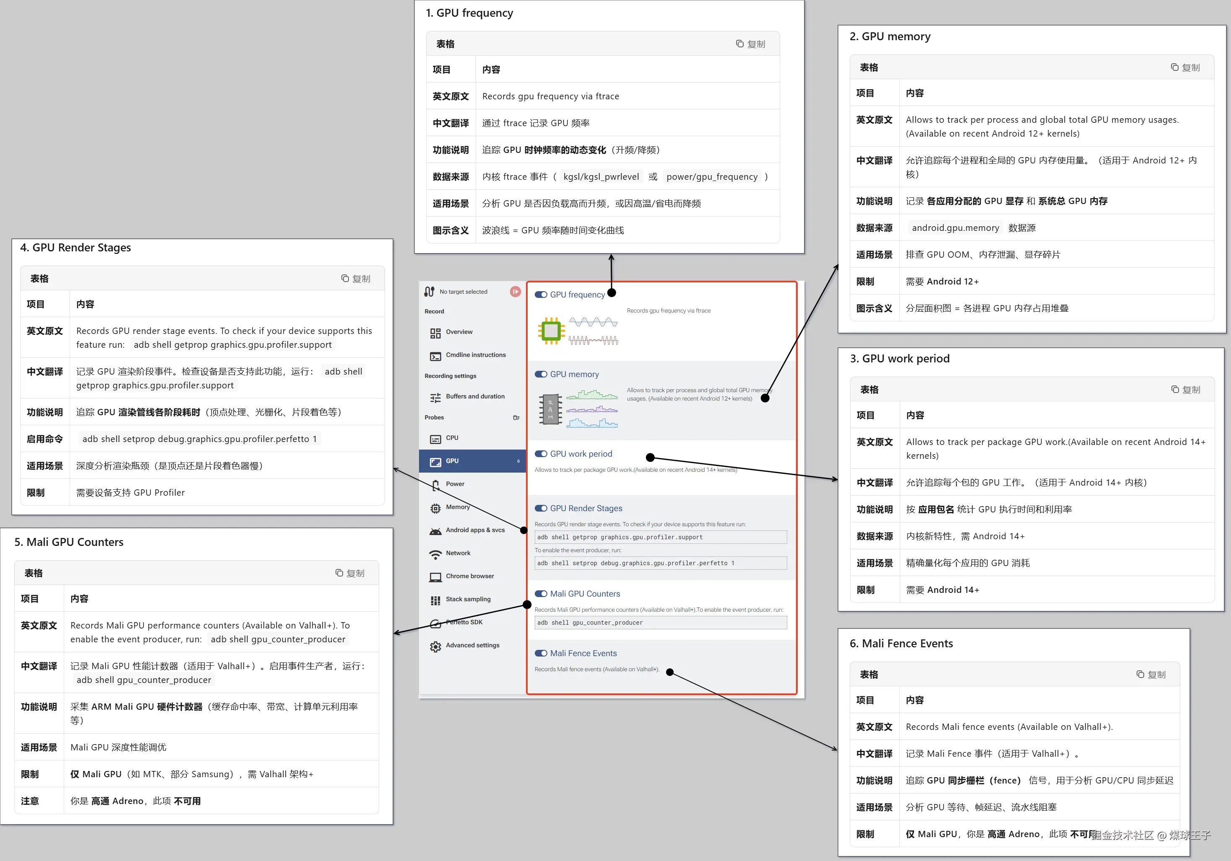Viewport: 1231px width, 861px height.
Task: Open the No target selected chooser
Action: click(x=463, y=292)
